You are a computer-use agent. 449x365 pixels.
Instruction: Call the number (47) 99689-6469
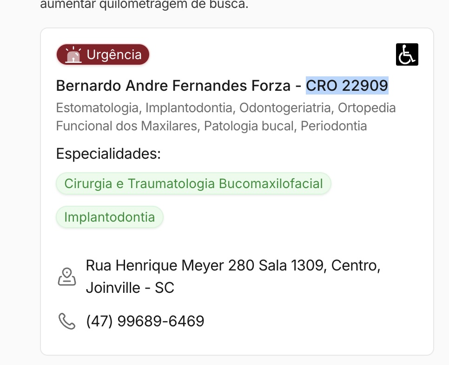[x=145, y=321]
